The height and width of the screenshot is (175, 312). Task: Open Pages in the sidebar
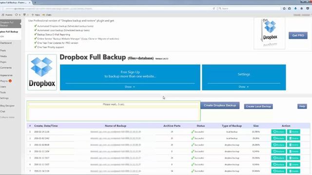(x=3, y=62)
